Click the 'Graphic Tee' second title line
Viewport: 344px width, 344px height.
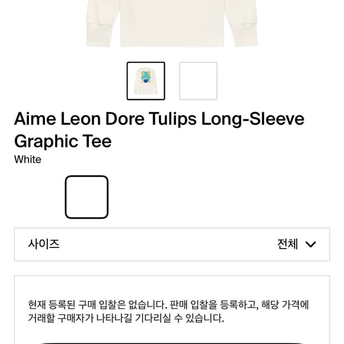click(x=63, y=141)
